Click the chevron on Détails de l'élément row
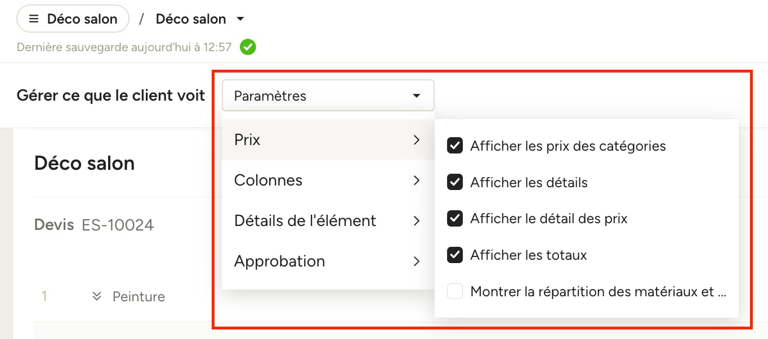Screen dimensions: 768x339 point(416,221)
